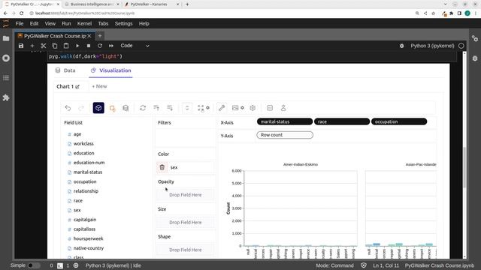Cut selected cell scissors icon
The height and width of the screenshot is (270, 481).
(44, 46)
